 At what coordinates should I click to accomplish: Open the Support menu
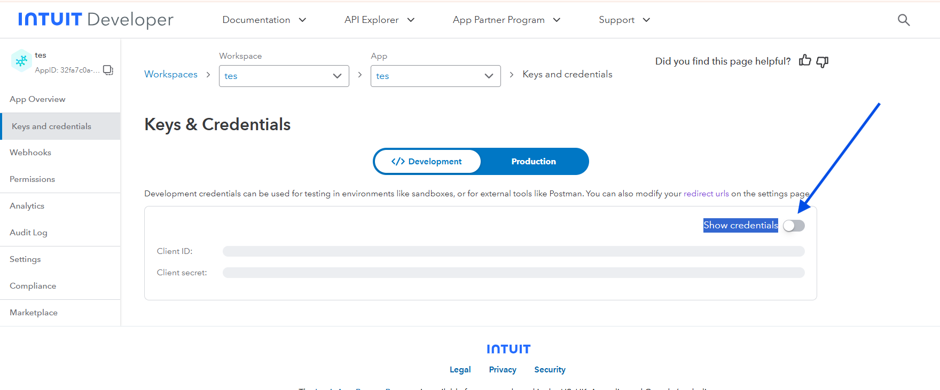click(624, 20)
